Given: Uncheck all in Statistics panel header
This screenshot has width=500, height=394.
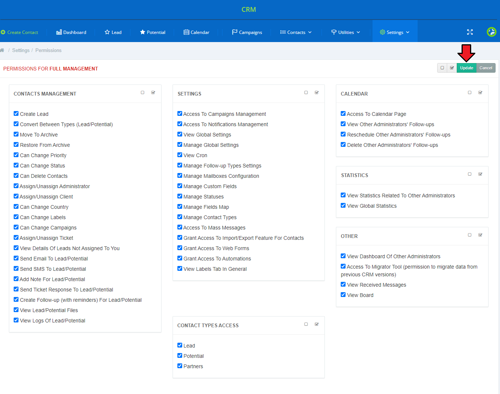Looking at the screenshot, I should click(470, 174).
